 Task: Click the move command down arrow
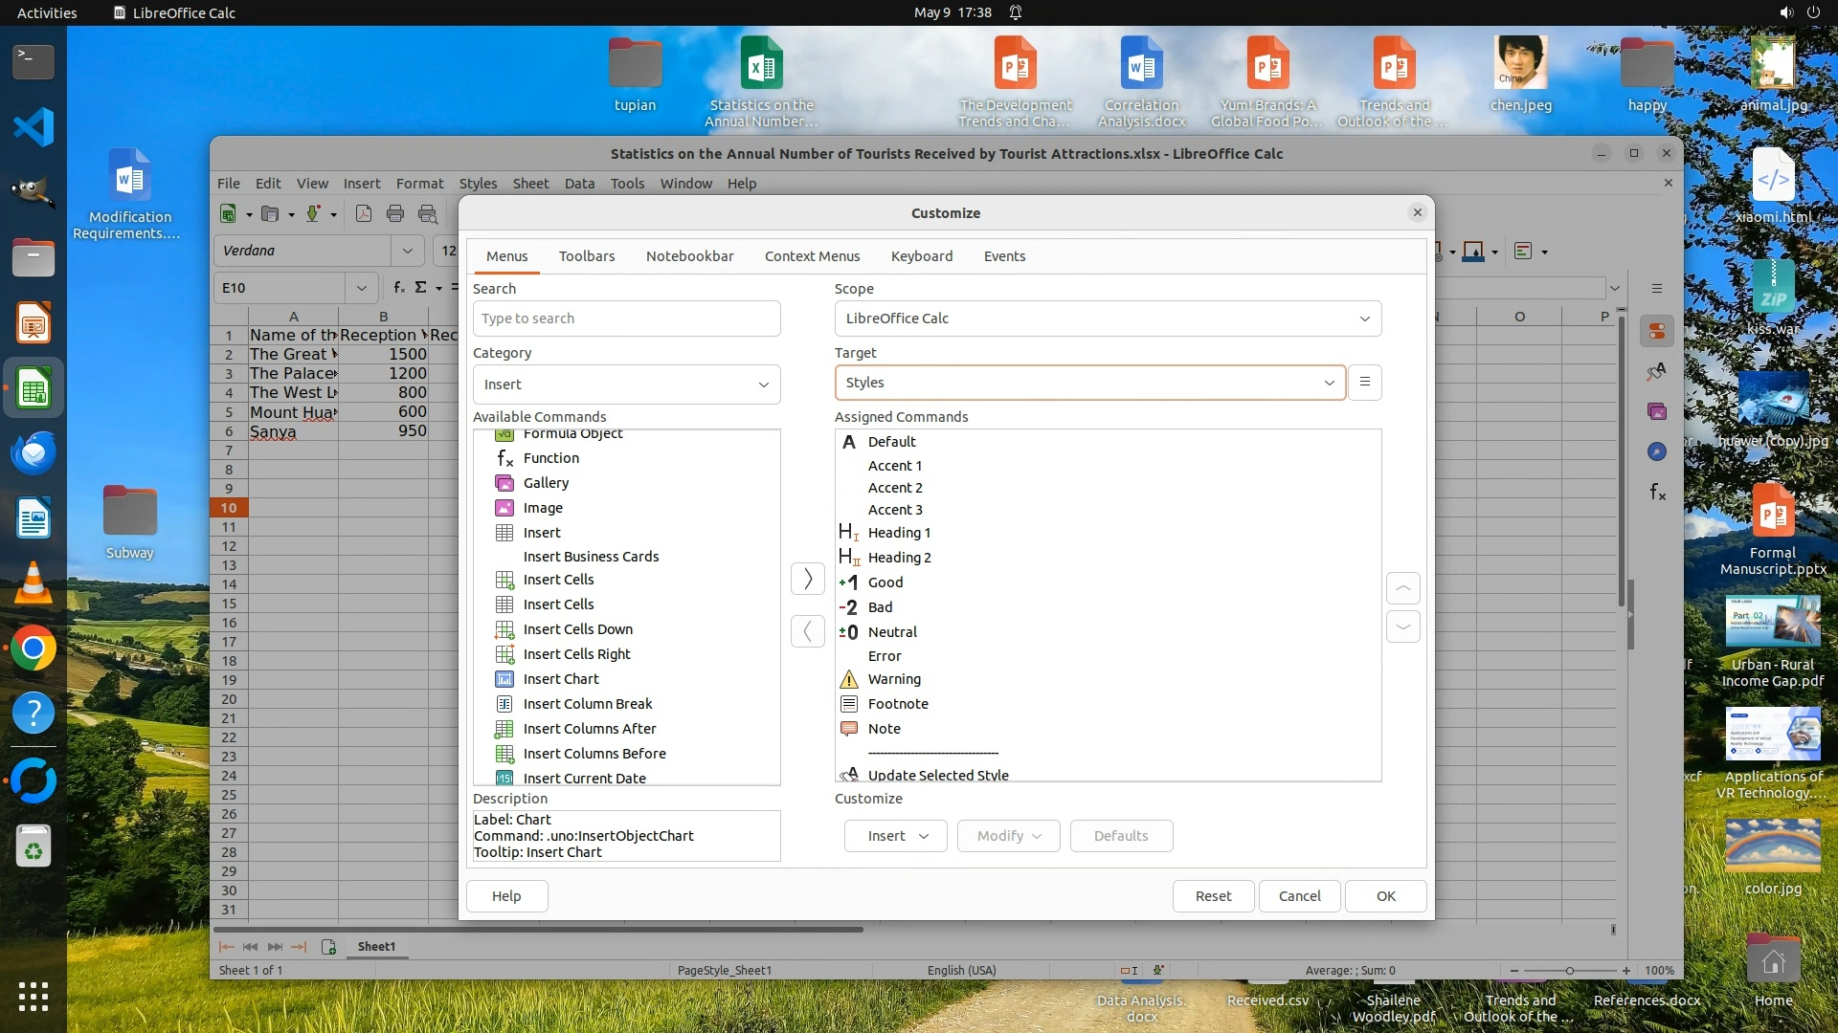1402,627
